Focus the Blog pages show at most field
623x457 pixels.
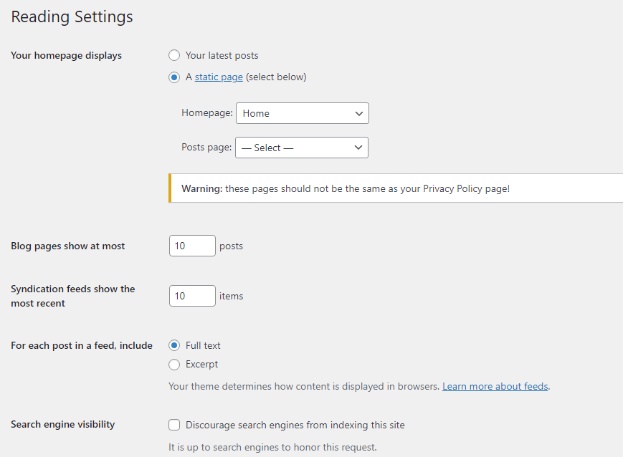192,246
